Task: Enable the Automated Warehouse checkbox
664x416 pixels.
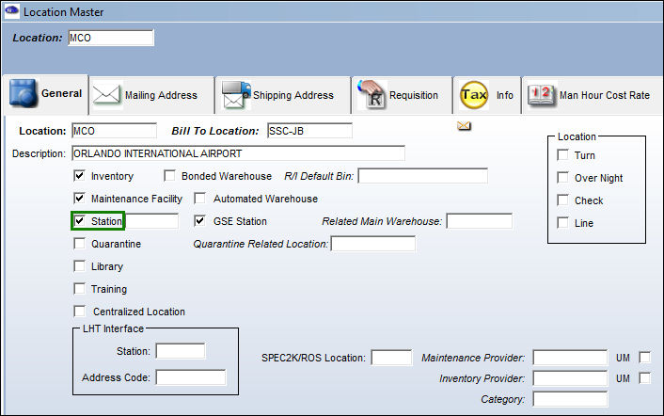Action: click(x=200, y=198)
